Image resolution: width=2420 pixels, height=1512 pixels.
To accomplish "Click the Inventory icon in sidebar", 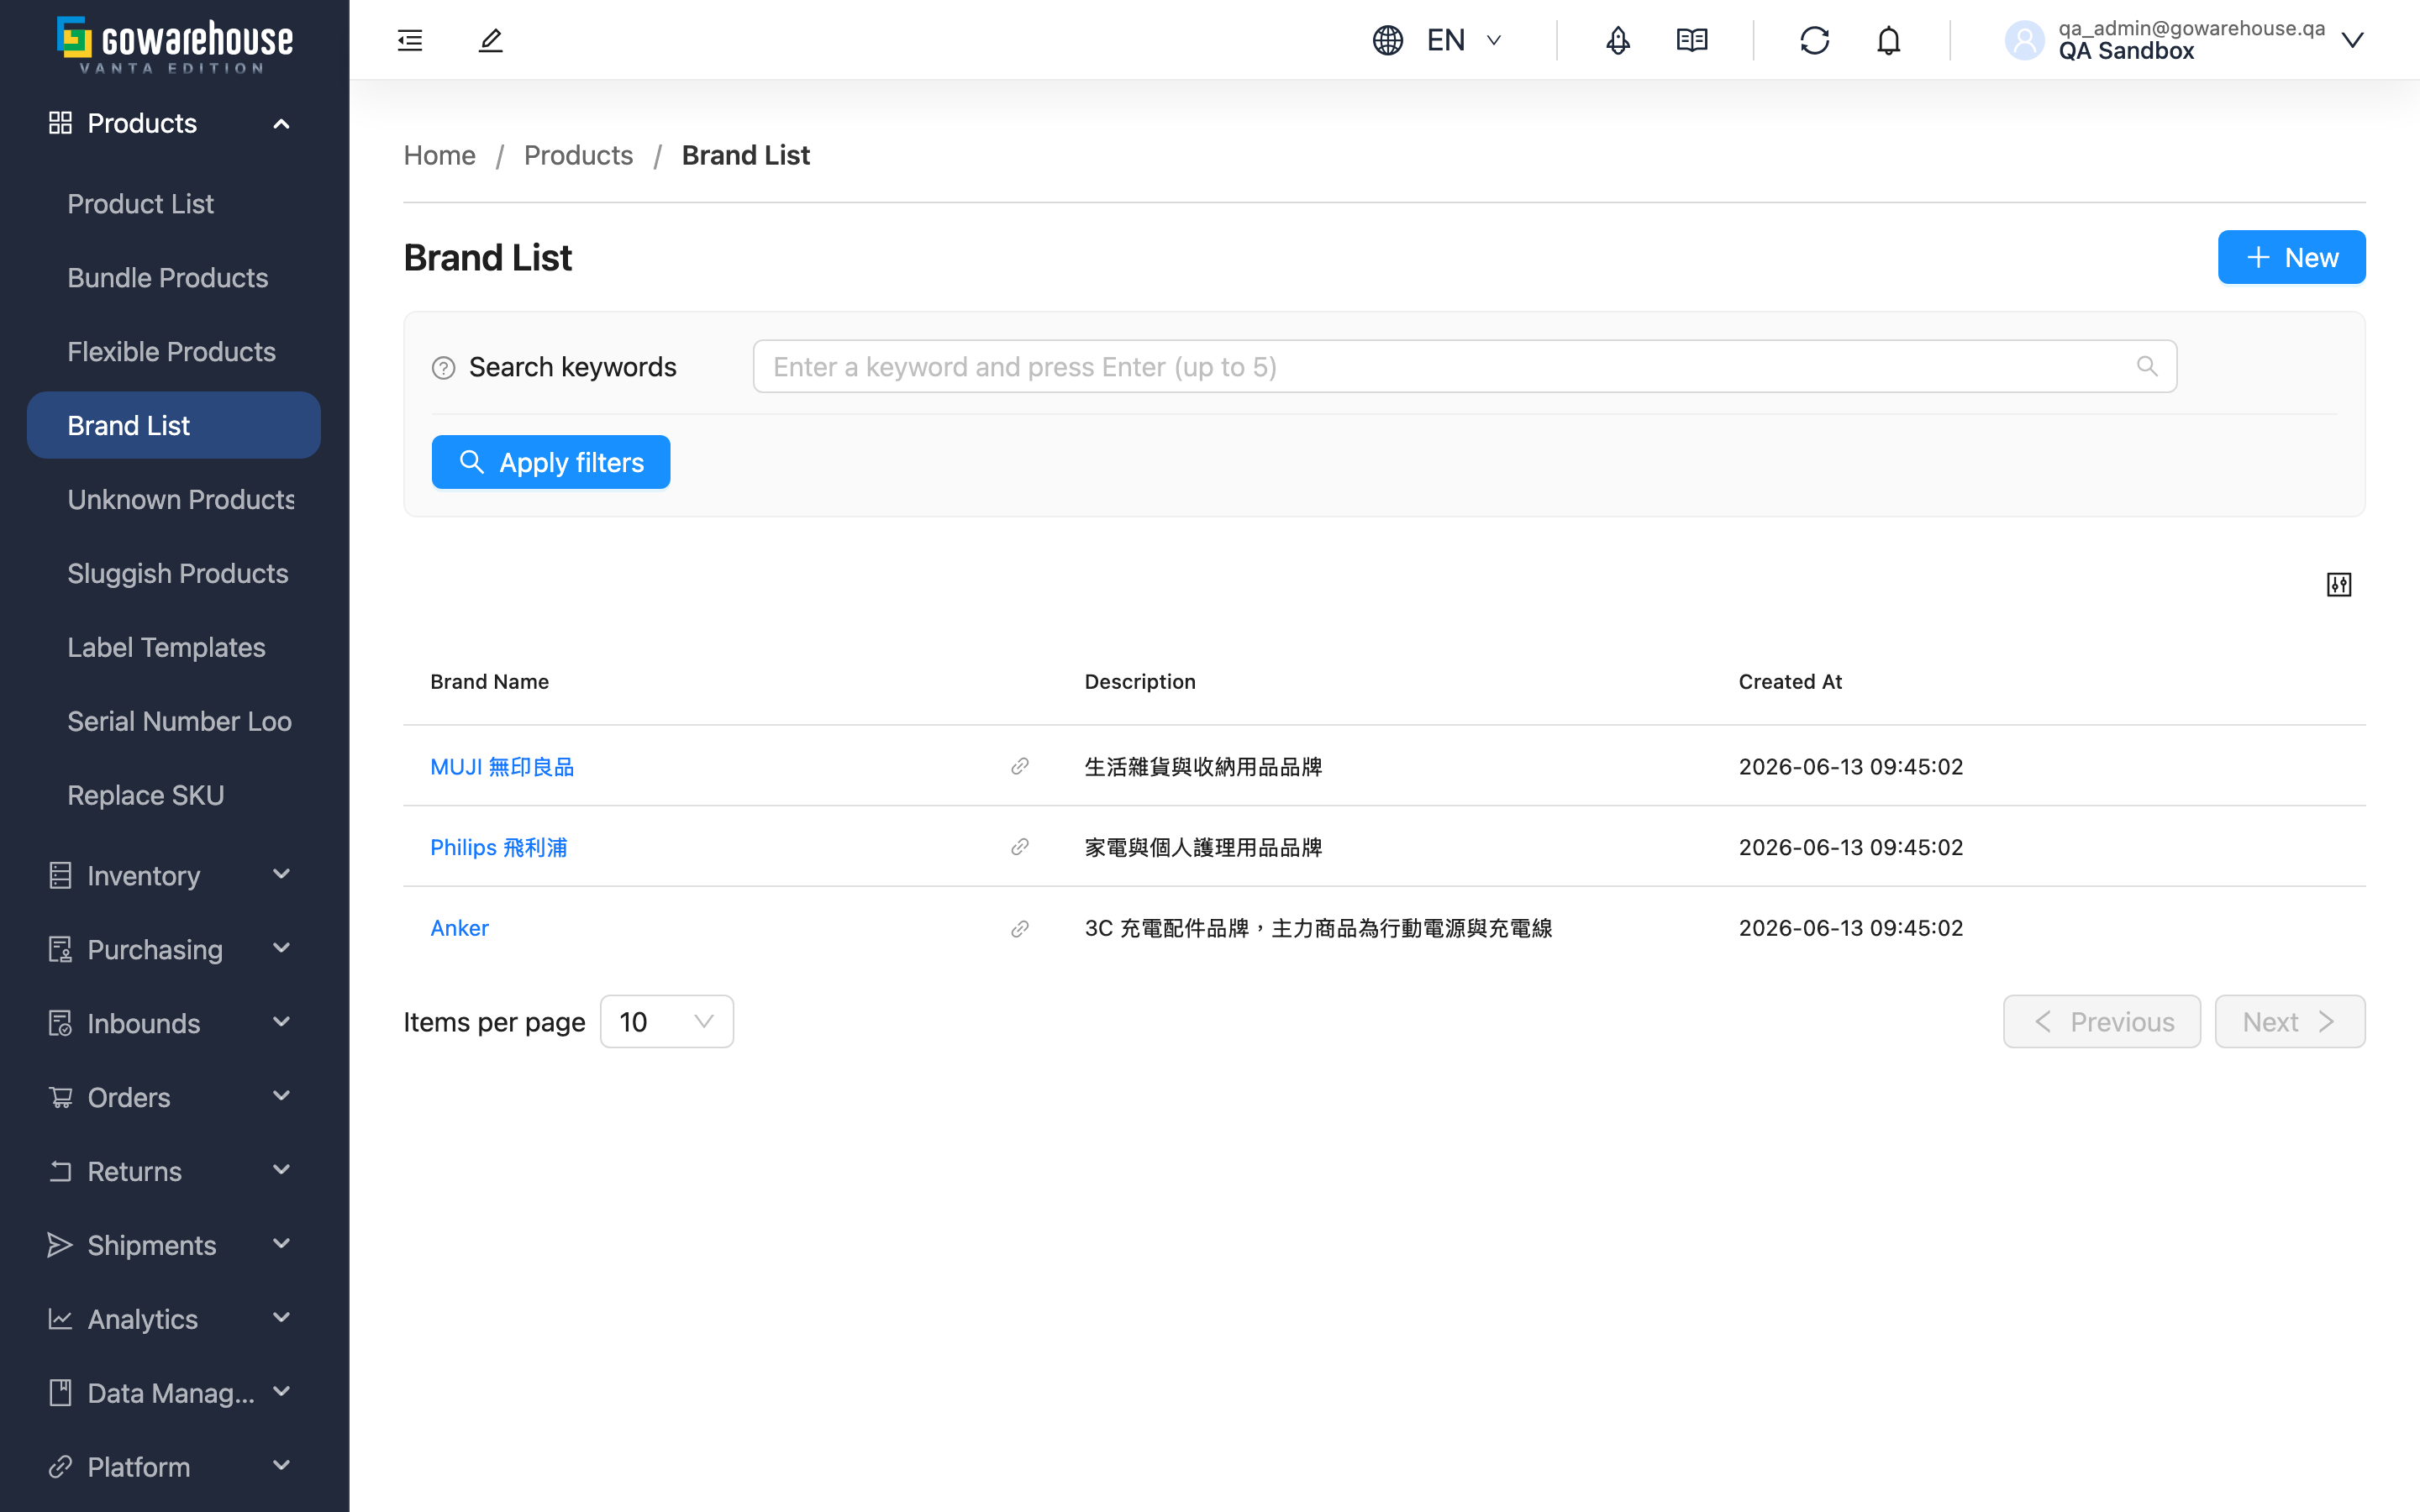I will click(x=60, y=875).
